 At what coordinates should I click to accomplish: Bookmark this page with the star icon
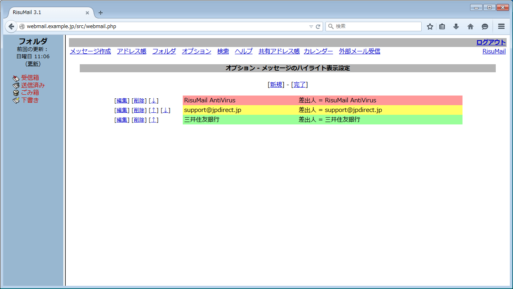tap(430, 26)
